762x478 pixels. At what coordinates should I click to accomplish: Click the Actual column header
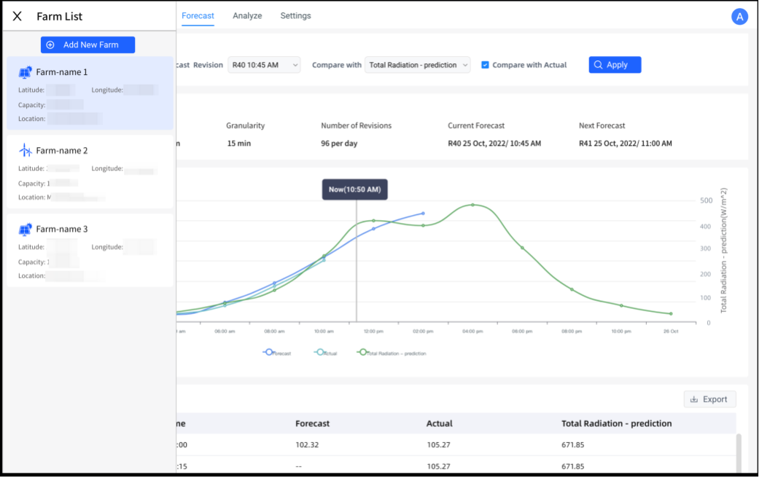pyautogui.click(x=439, y=423)
